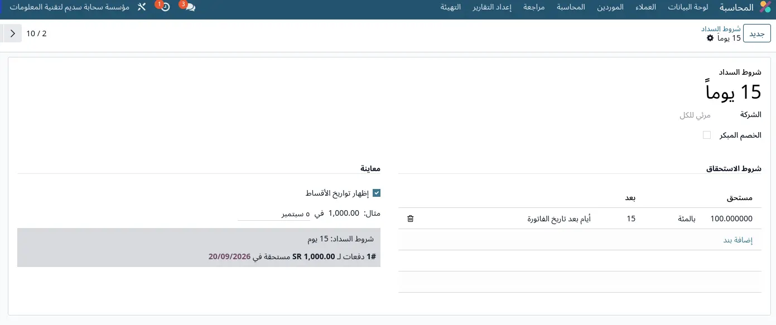The image size is (776, 325).
Task: Open the company switcher مؤسسة سحابة سديم
Action: 69,7
